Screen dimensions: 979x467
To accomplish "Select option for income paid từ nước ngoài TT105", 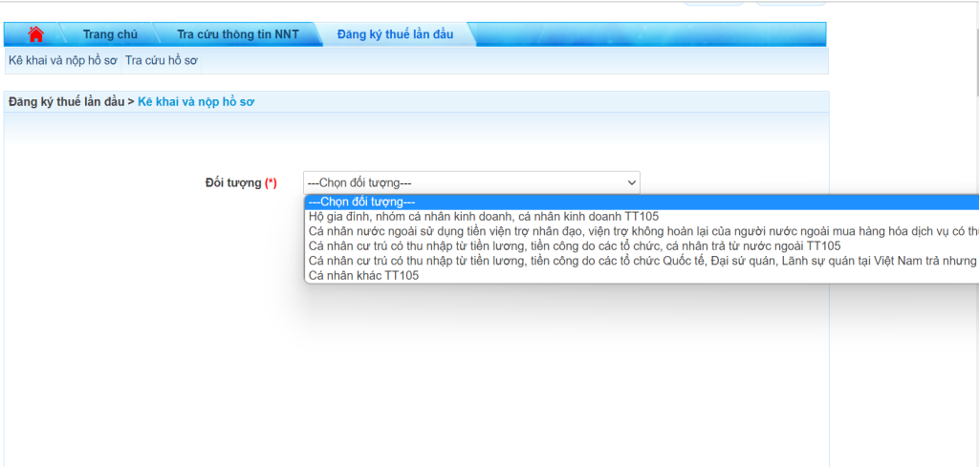I will tap(574, 246).
